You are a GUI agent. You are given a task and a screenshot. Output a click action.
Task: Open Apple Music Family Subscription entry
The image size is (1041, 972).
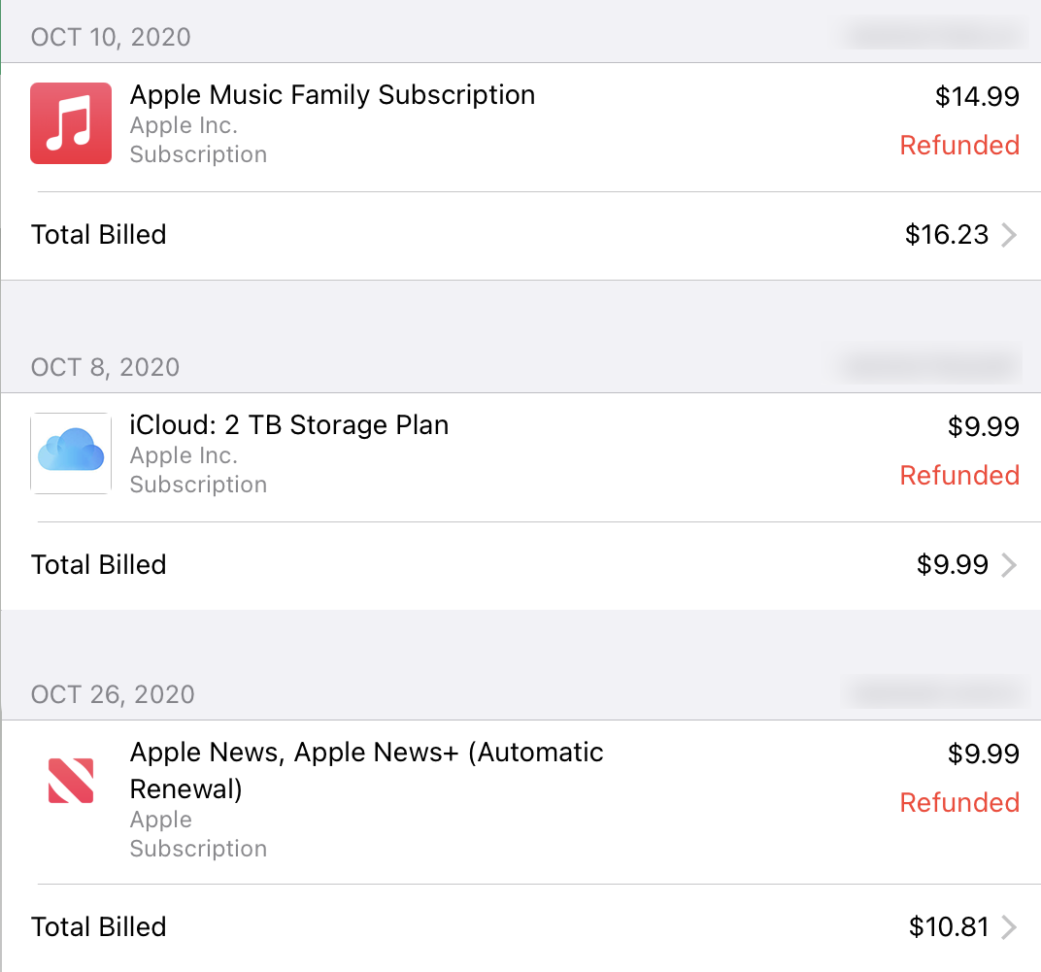click(332, 95)
